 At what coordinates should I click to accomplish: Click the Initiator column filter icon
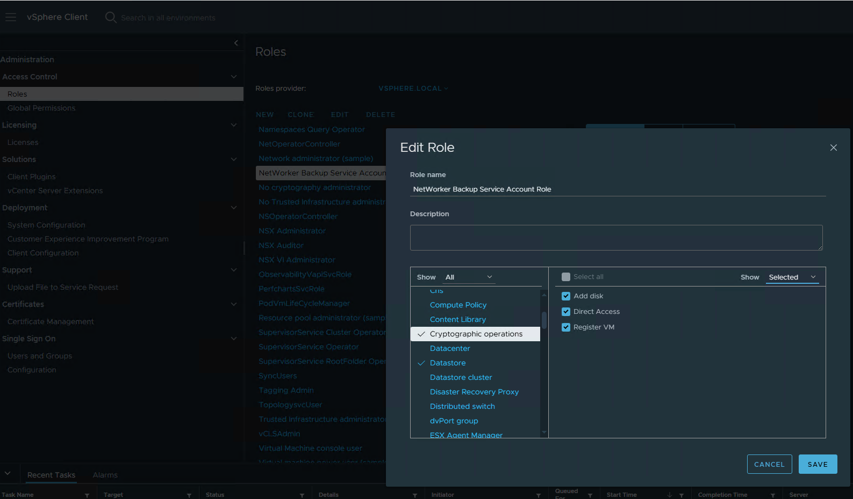pos(539,495)
